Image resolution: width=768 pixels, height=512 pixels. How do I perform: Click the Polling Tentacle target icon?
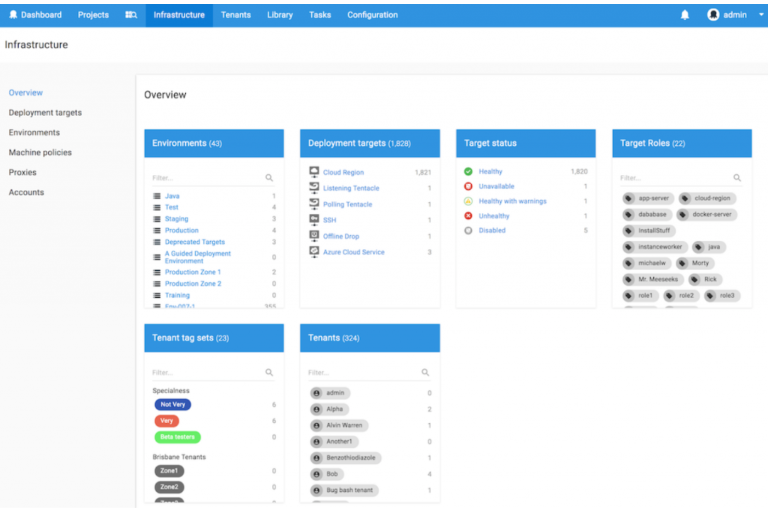pos(314,203)
